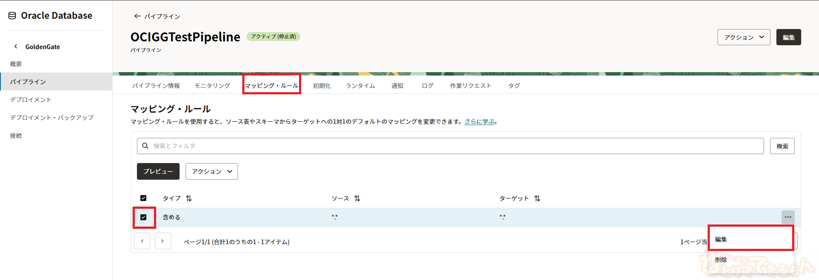Click the OCIGGTestPipeline title text
This screenshot has height=280, width=819.
186,37
